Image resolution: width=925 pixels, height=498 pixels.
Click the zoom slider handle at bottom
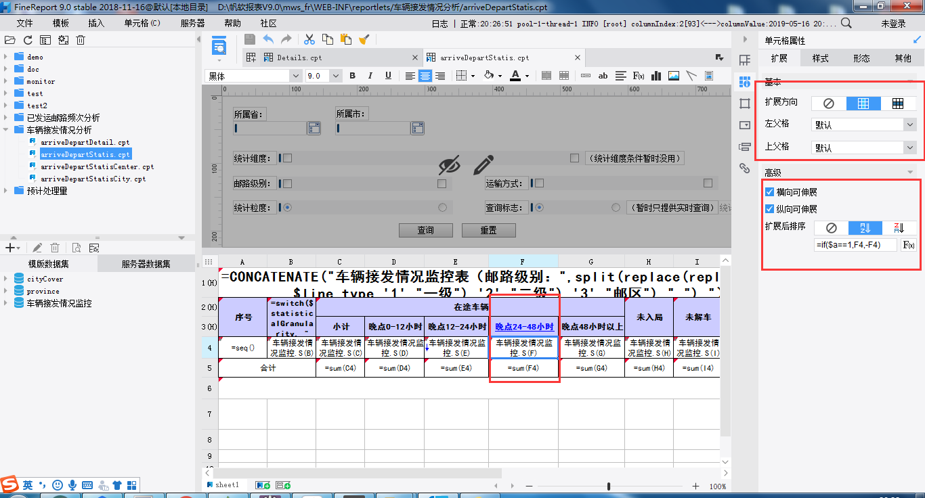[x=609, y=486]
